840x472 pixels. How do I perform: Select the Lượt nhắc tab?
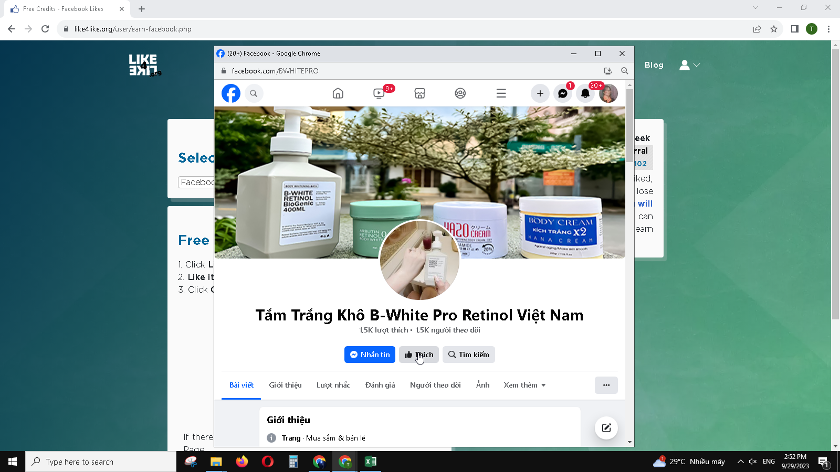[x=333, y=385]
